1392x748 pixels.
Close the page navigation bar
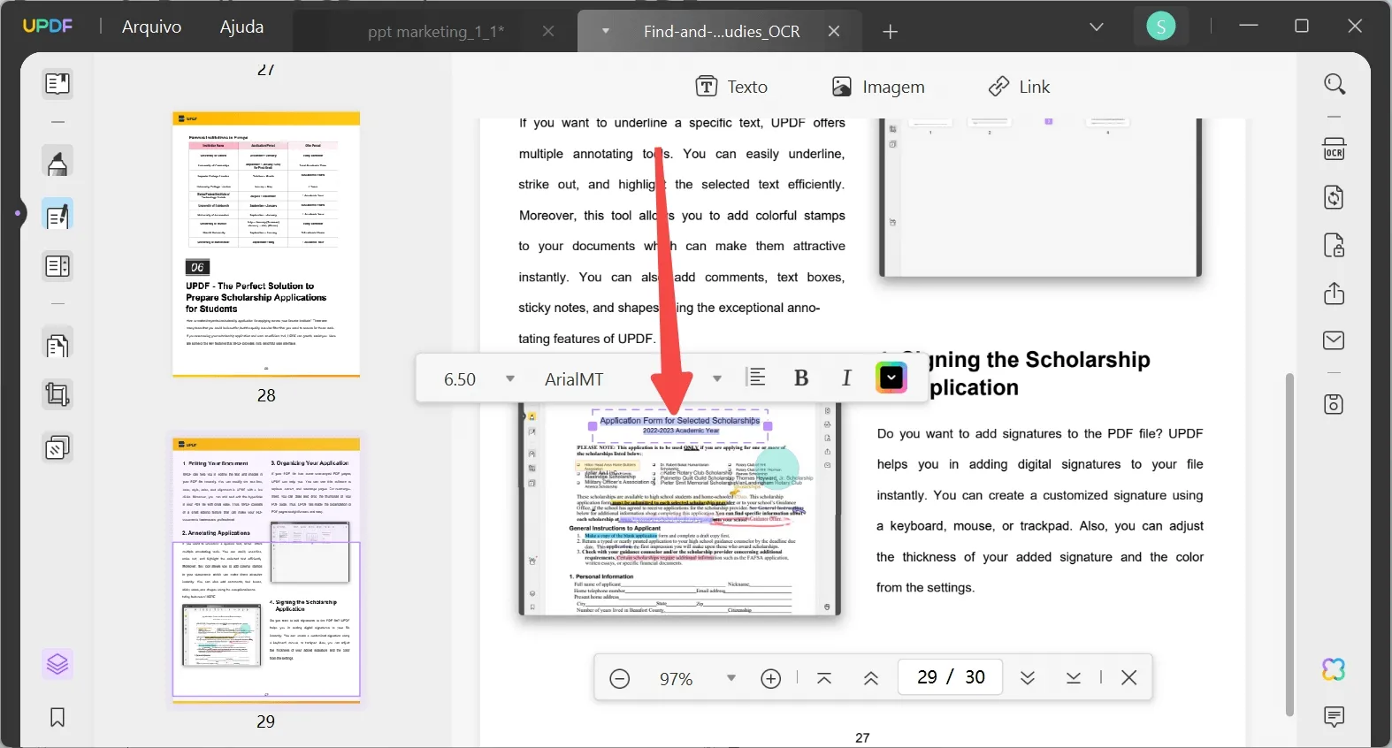point(1129,678)
